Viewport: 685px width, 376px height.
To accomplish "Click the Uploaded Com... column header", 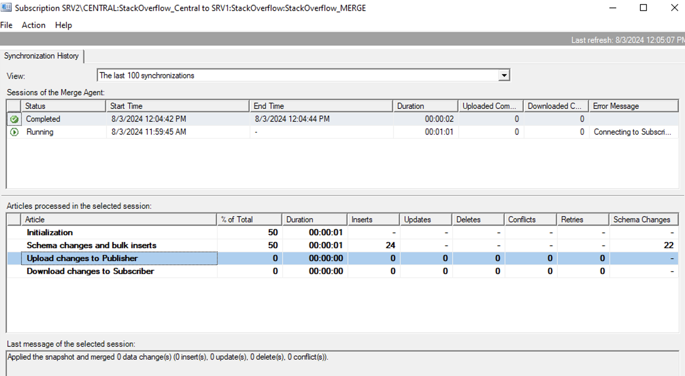I will 491,106.
